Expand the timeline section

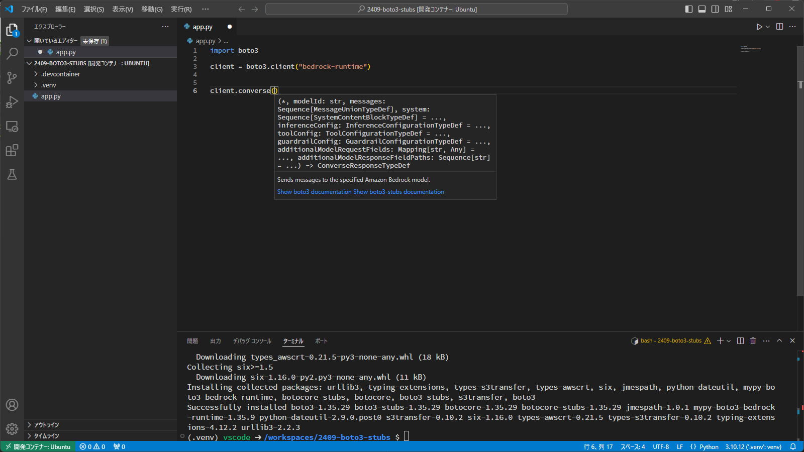tap(100, 436)
